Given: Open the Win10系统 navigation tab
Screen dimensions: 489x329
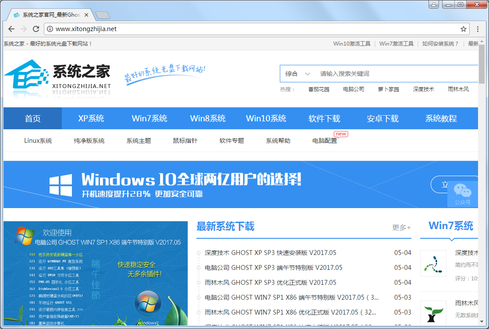Looking at the screenshot, I should (266, 118).
